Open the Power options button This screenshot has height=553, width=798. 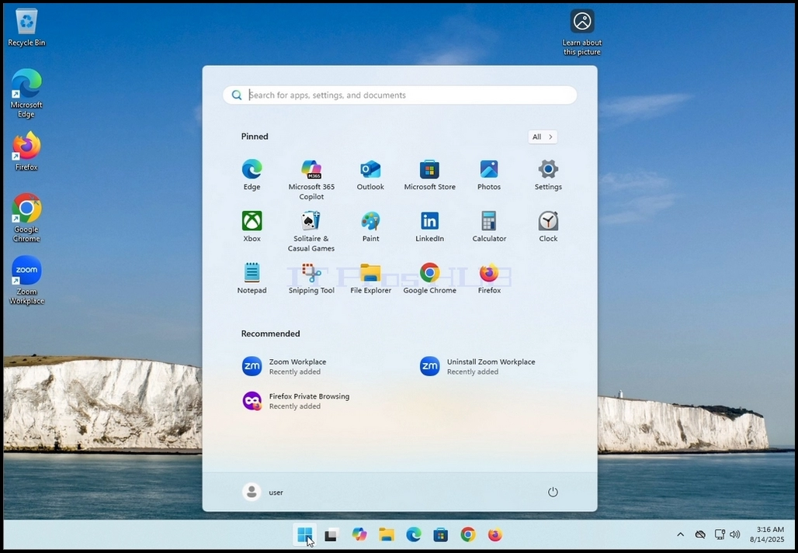tap(553, 492)
